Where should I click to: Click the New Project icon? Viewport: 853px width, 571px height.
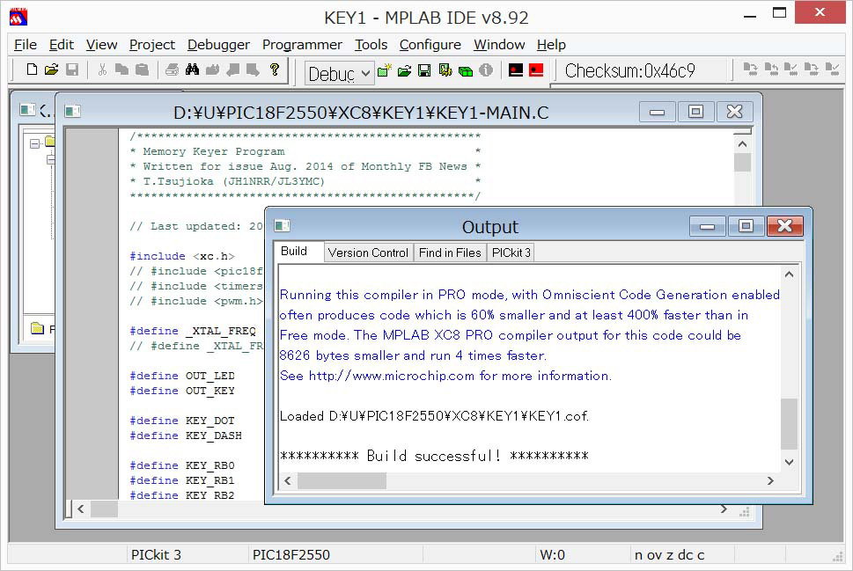[x=385, y=70]
